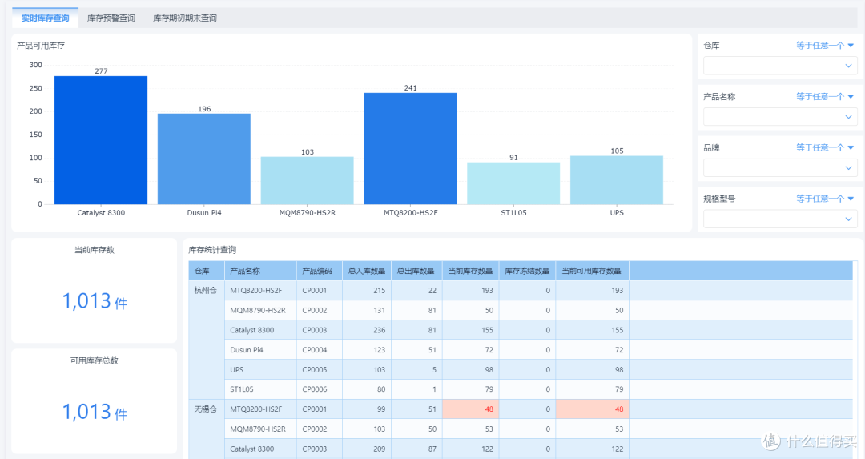Click the 产品编码 column header
Screen dimensions: 865x459
pos(320,271)
